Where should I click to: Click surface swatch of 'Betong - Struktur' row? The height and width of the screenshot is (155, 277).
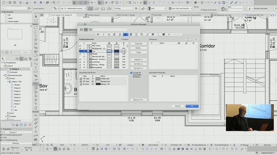(116, 59)
